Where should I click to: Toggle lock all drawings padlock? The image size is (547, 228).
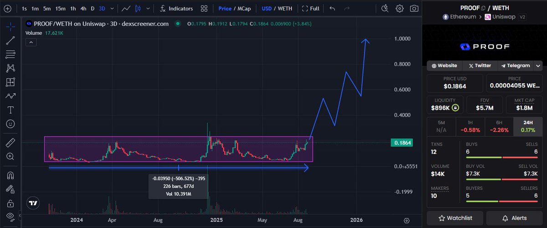(x=10, y=203)
